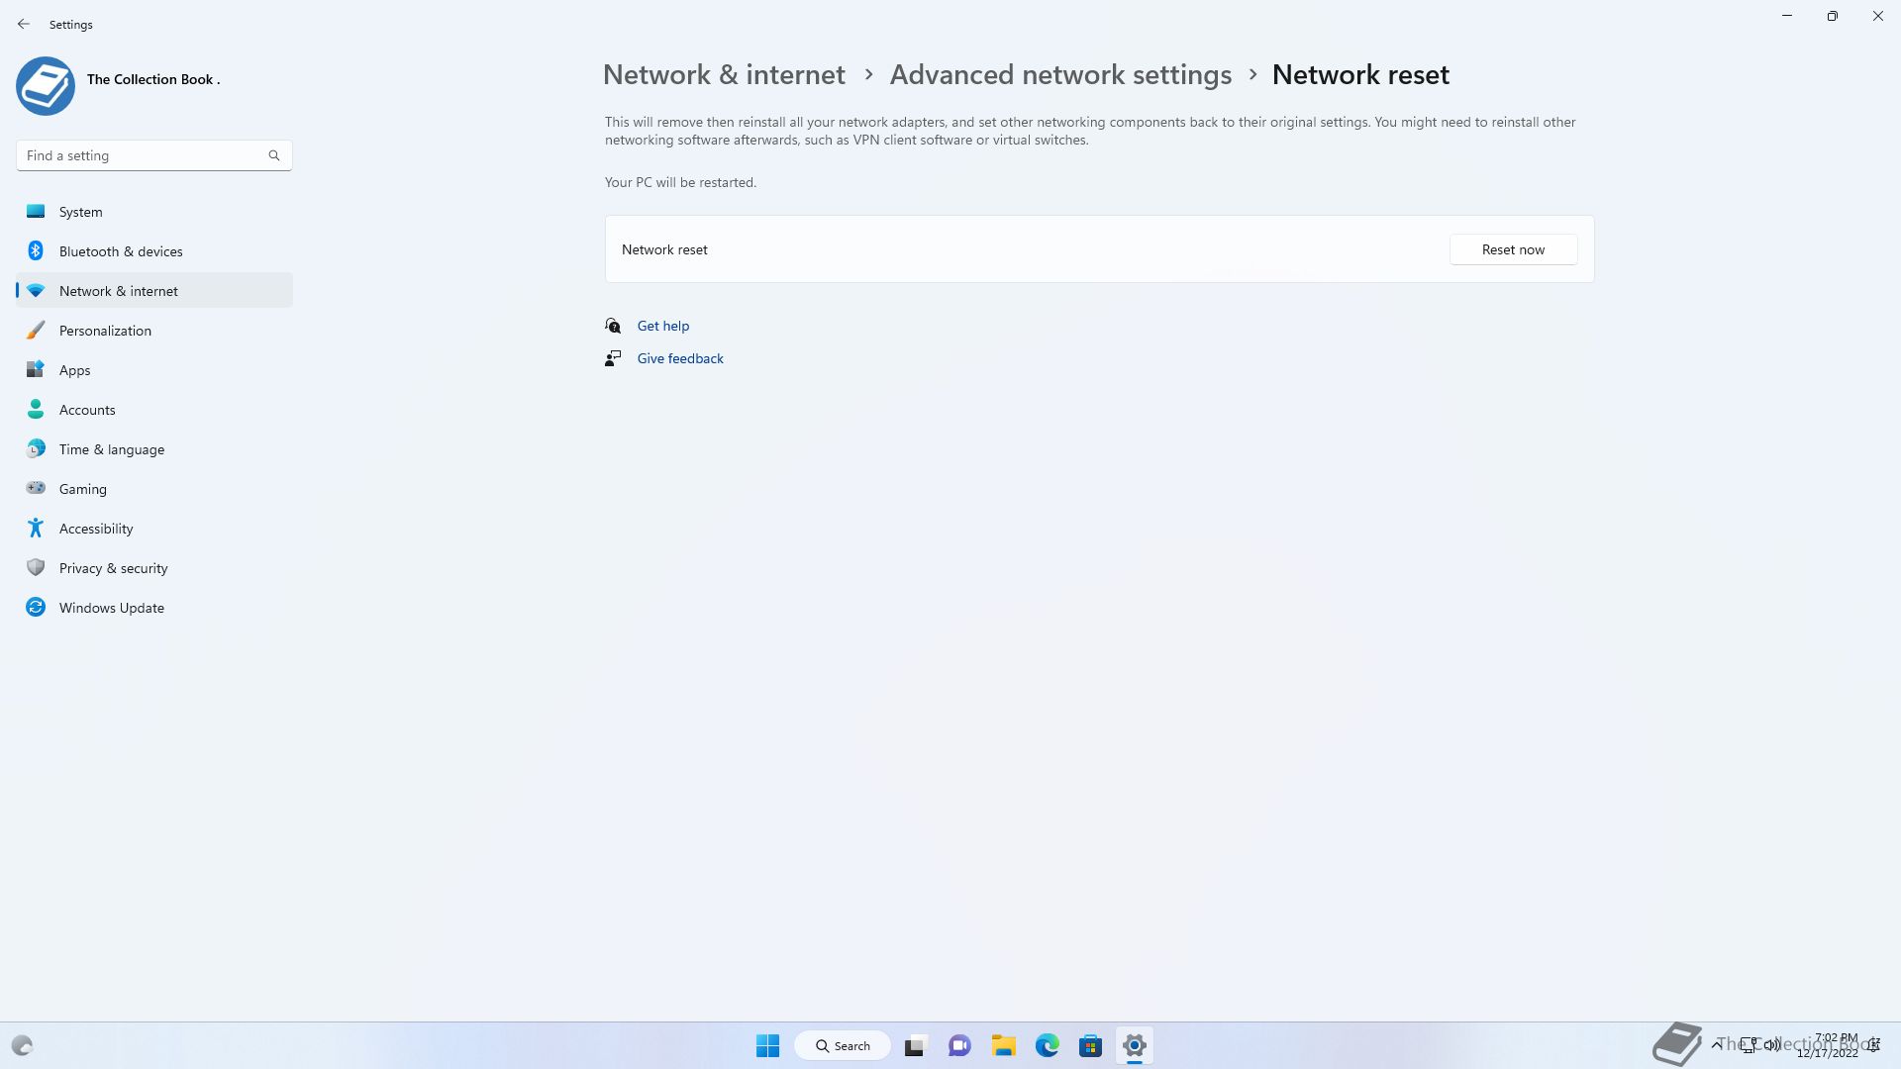1901x1069 pixels.
Task: Open Accessibility settings category
Action: [154, 529]
